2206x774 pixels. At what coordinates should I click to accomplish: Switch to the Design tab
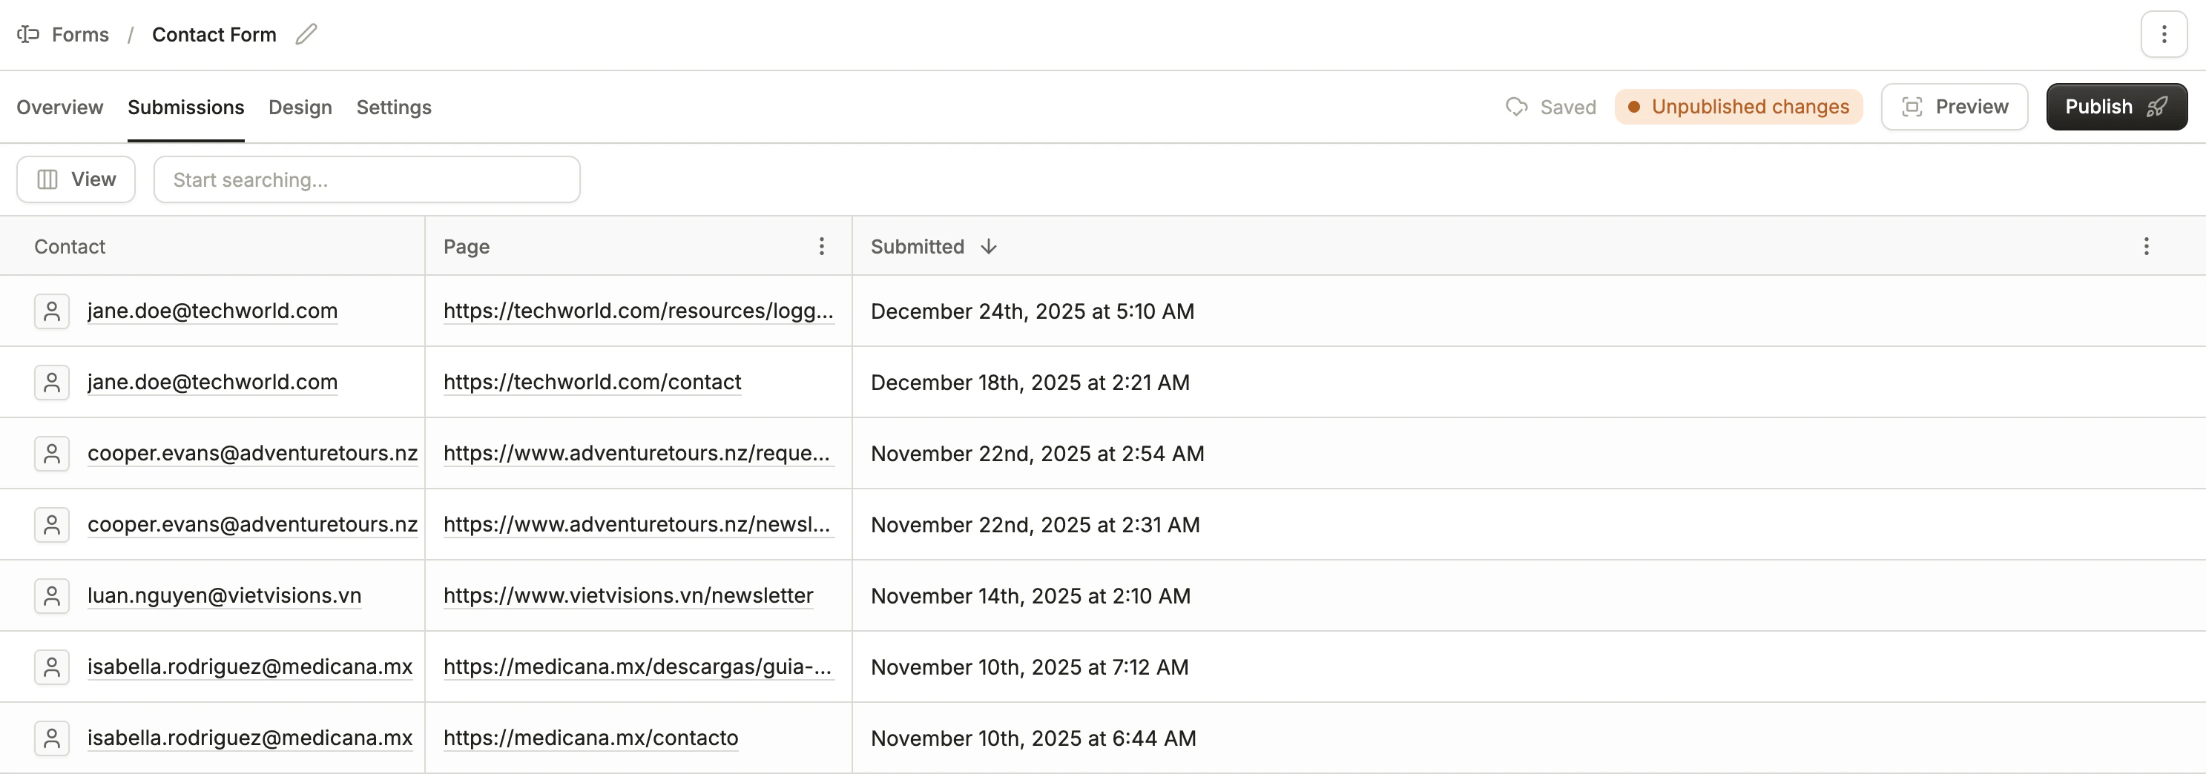[300, 107]
